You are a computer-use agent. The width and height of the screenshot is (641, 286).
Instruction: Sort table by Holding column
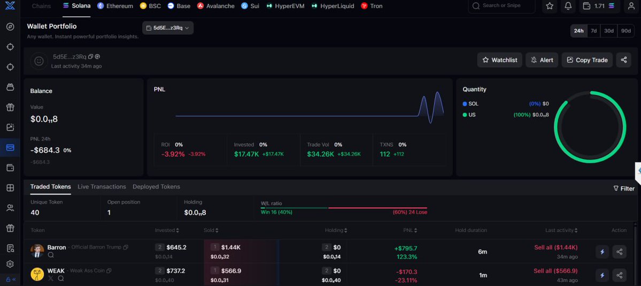tap(336, 230)
